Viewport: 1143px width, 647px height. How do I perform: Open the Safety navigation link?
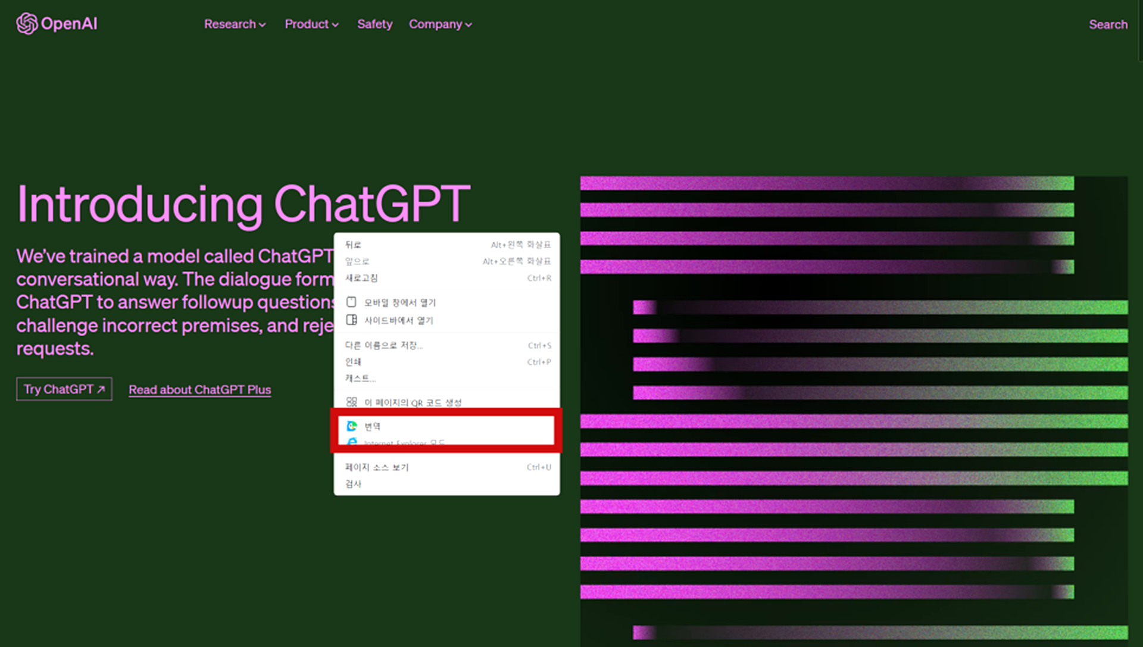(x=374, y=24)
